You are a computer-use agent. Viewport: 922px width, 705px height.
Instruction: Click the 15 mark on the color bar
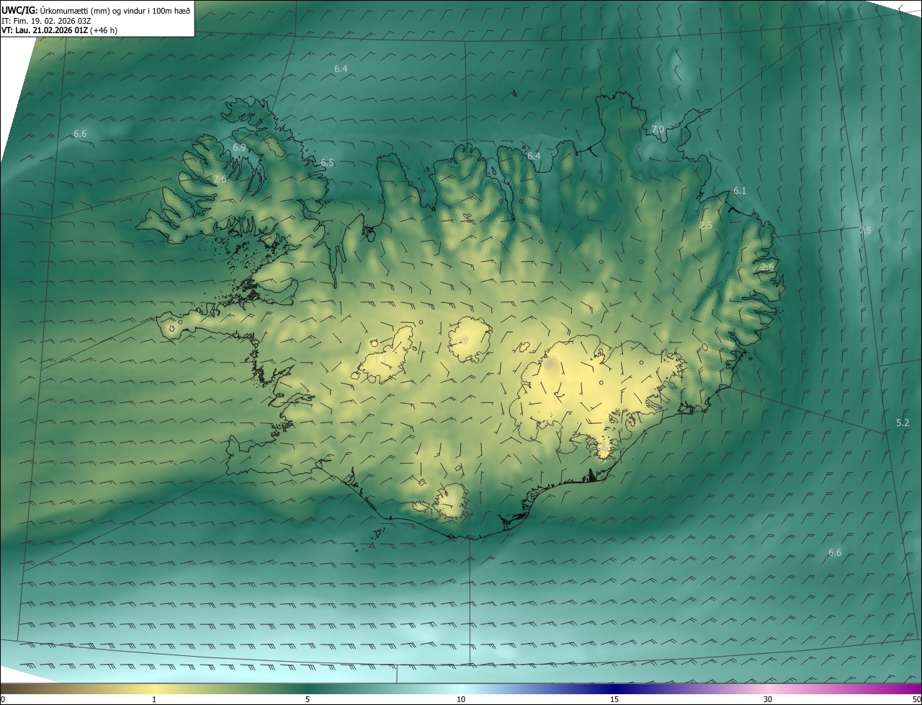tap(614, 699)
